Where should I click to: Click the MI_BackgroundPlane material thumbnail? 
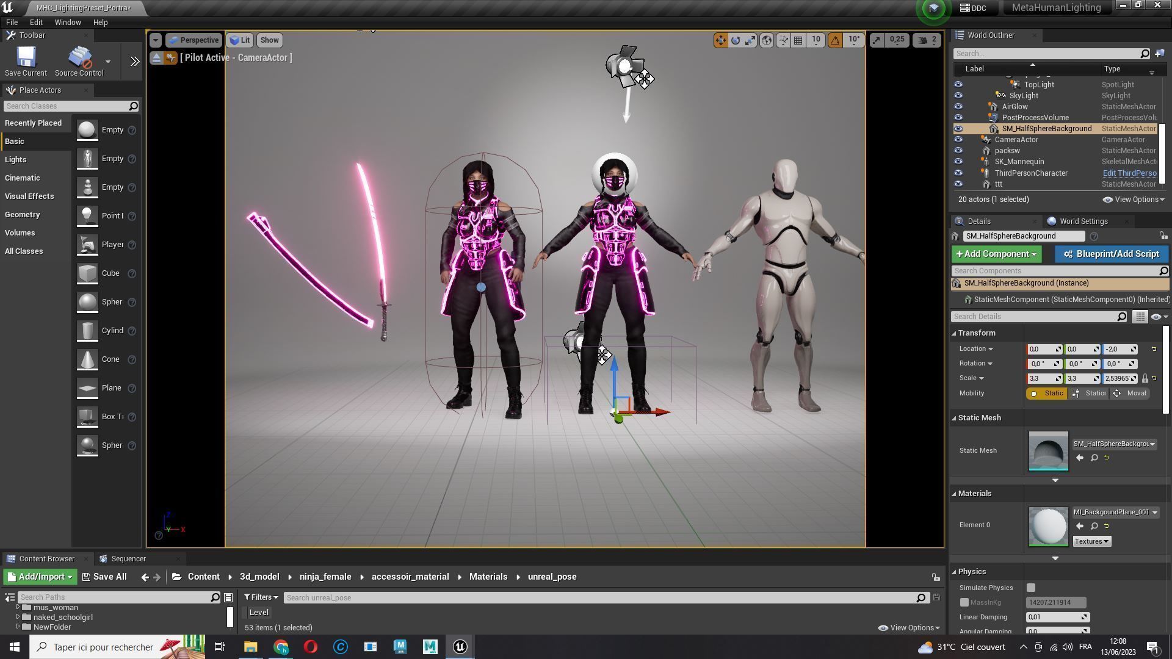[1048, 527]
